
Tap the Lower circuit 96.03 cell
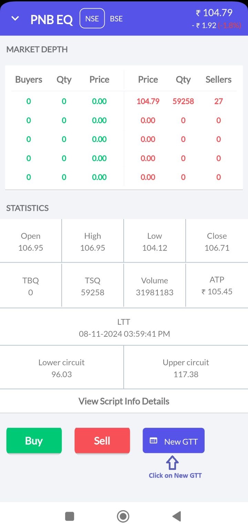(62, 368)
